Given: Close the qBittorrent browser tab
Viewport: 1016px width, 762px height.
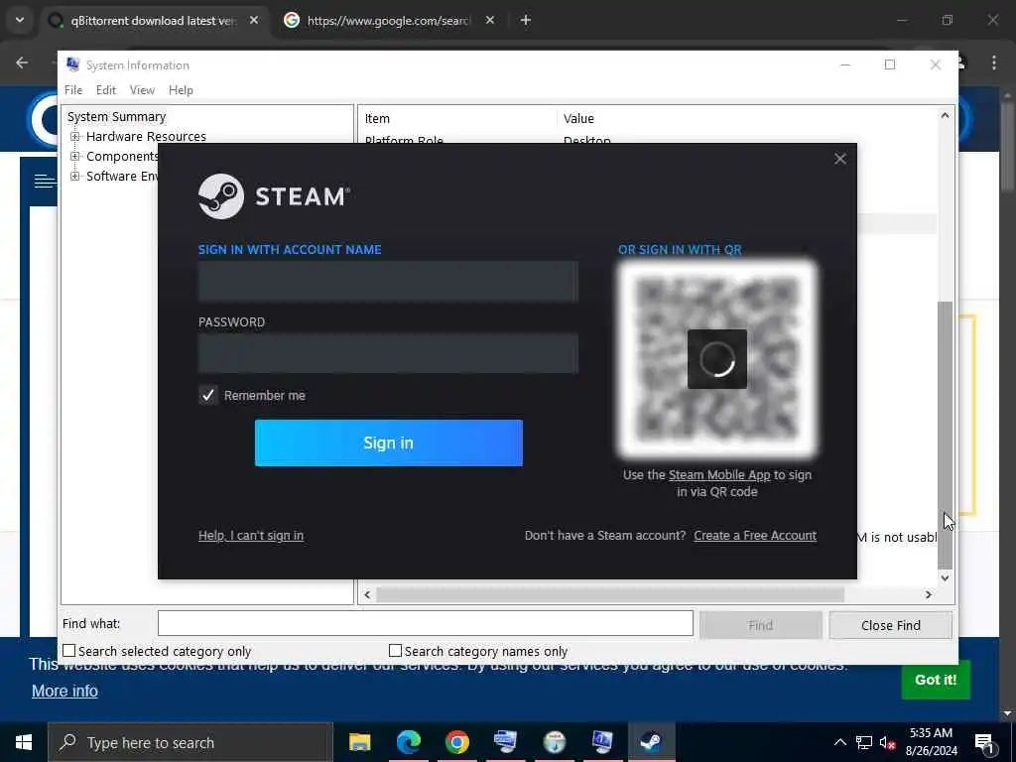Looking at the screenshot, I should tap(254, 20).
